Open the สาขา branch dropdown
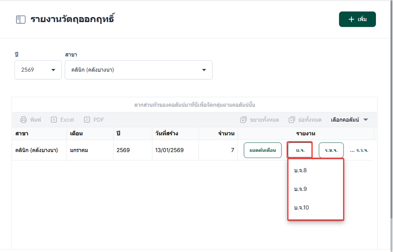 coord(138,70)
